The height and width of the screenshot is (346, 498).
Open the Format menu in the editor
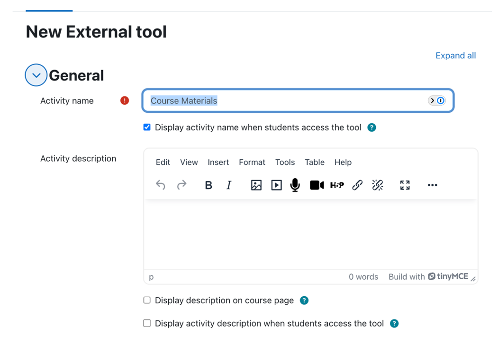coord(252,162)
